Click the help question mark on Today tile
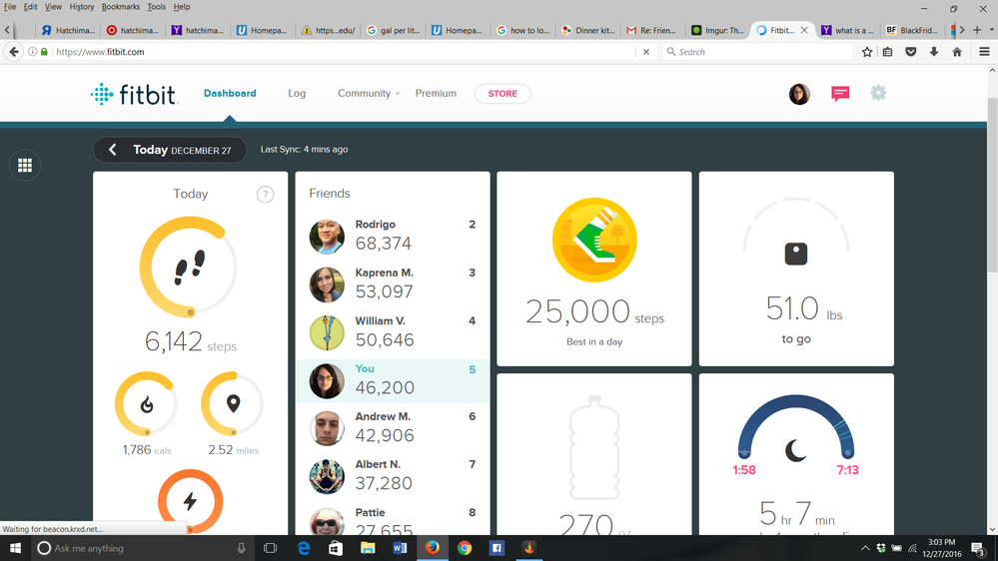This screenshot has height=561, width=998. tap(265, 195)
